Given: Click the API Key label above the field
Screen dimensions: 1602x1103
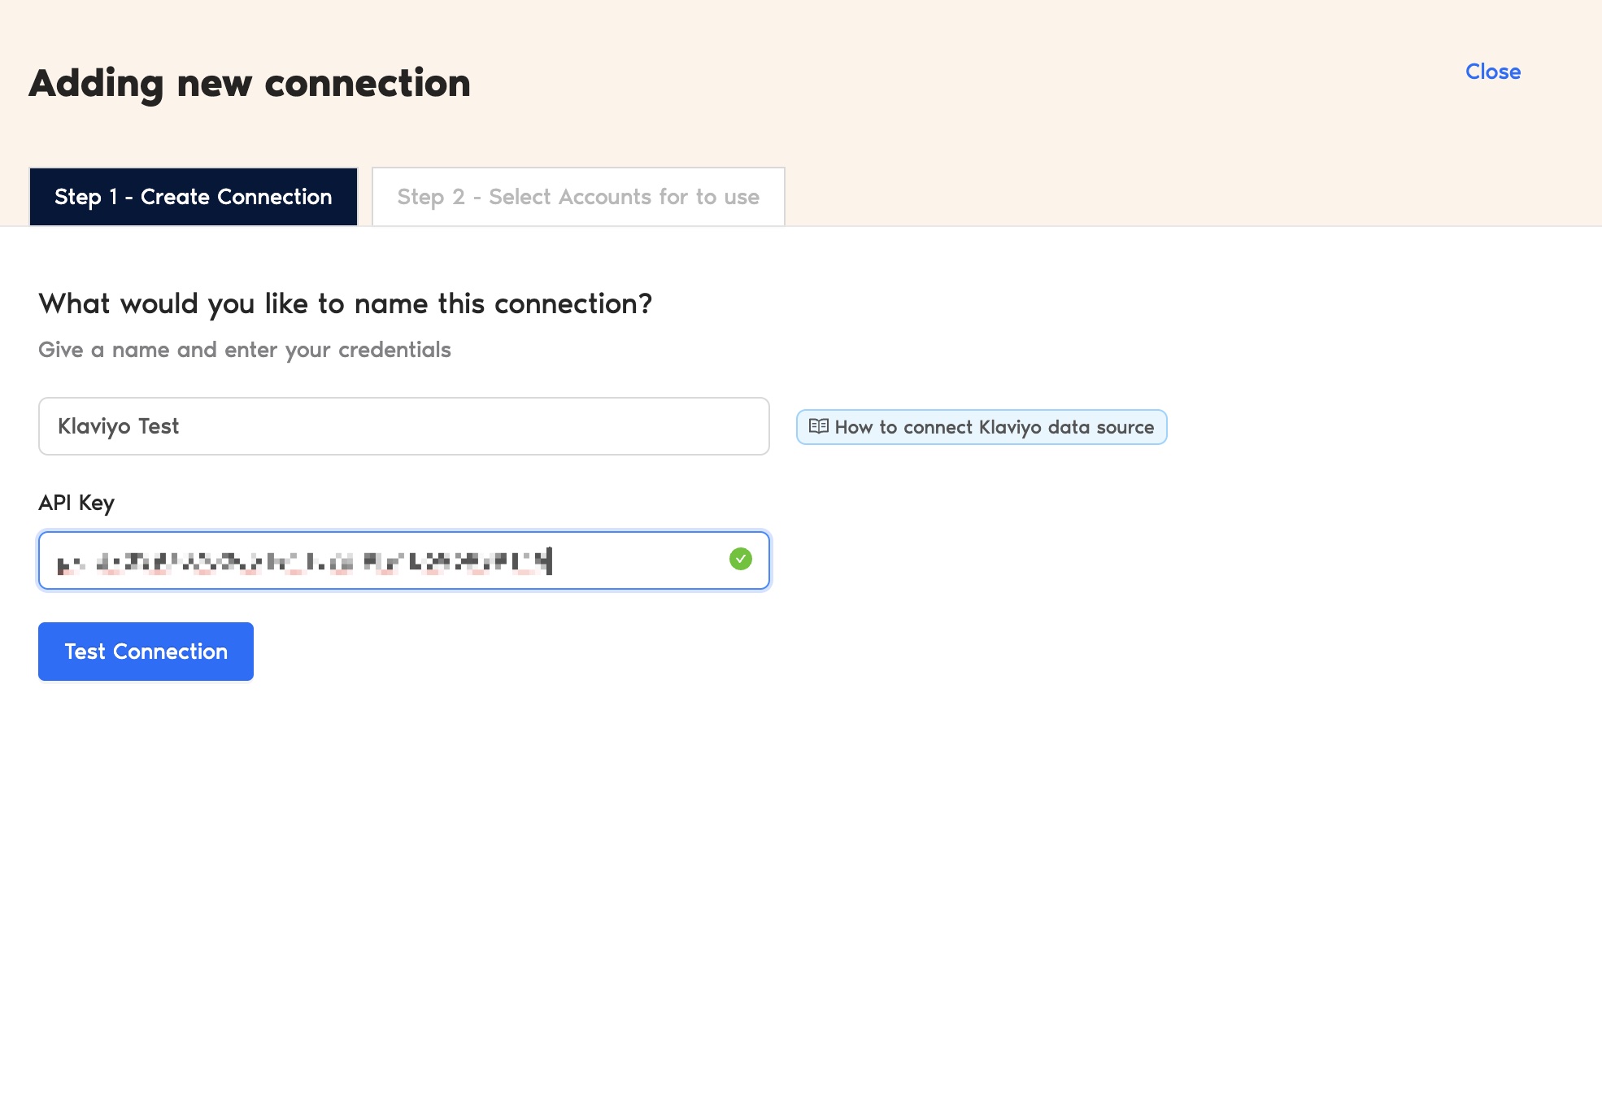Looking at the screenshot, I should (76, 503).
